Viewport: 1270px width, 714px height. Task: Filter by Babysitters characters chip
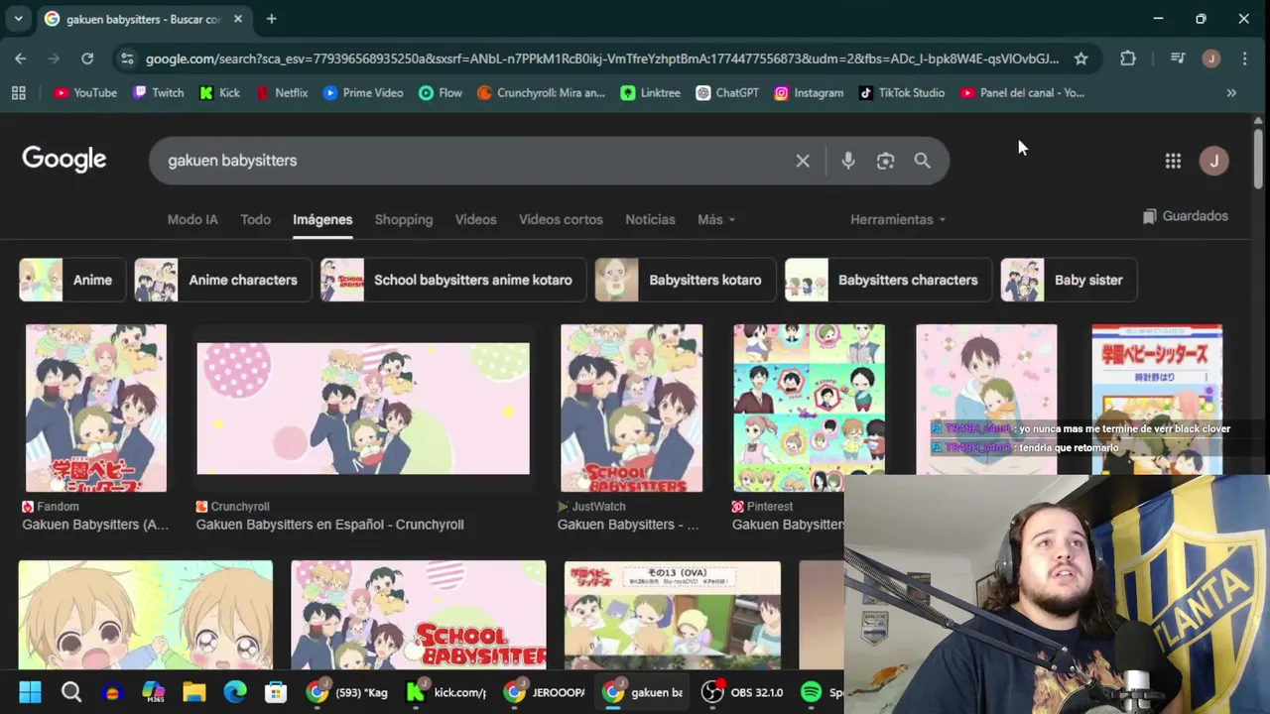(888, 280)
